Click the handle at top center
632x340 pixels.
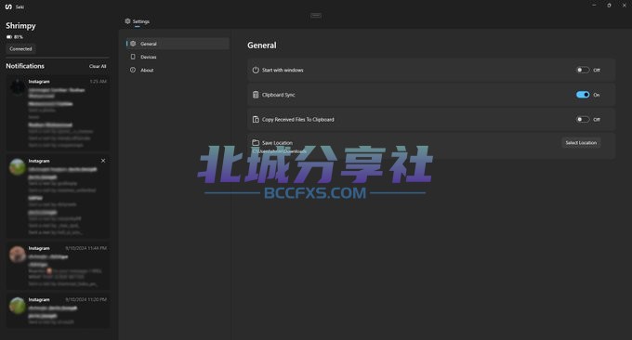pyautogui.click(x=316, y=15)
